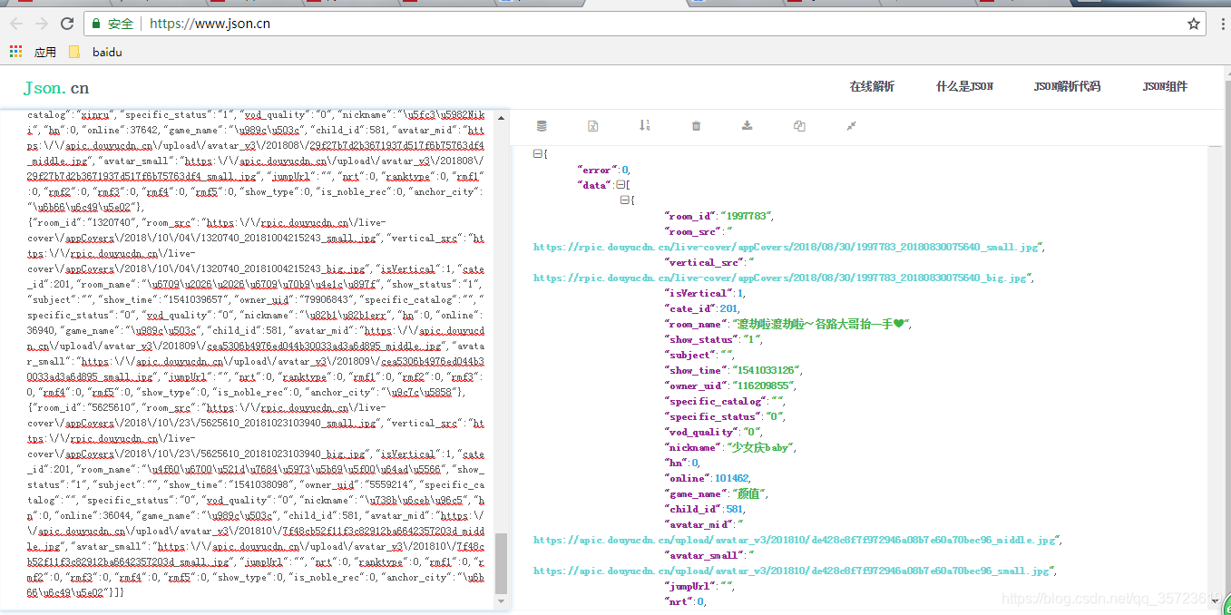Open the vertical_src big.jpg URL
Viewport: 1231px width, 615px height.
pos(780,278)
